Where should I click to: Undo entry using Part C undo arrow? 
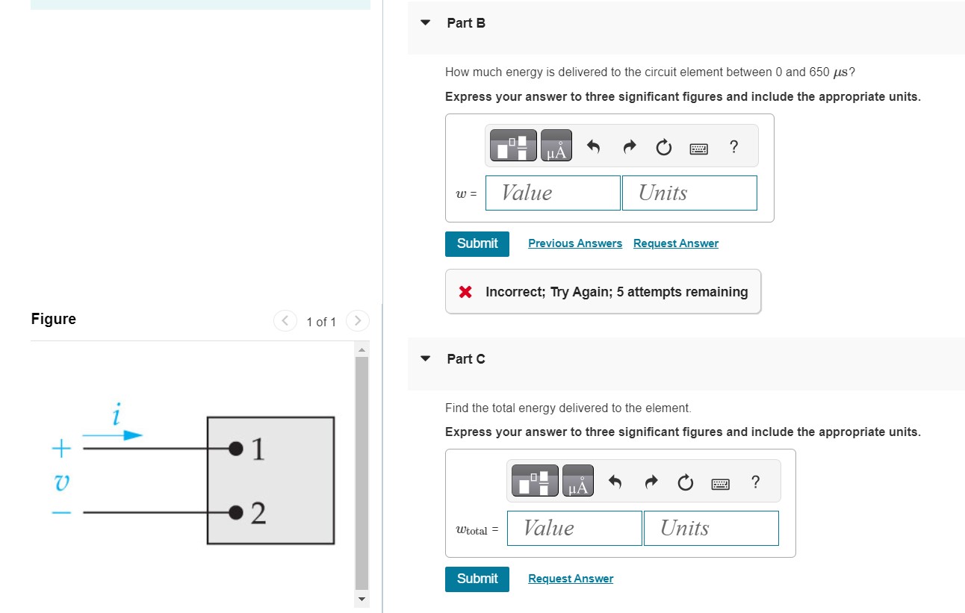coord(614,482)
